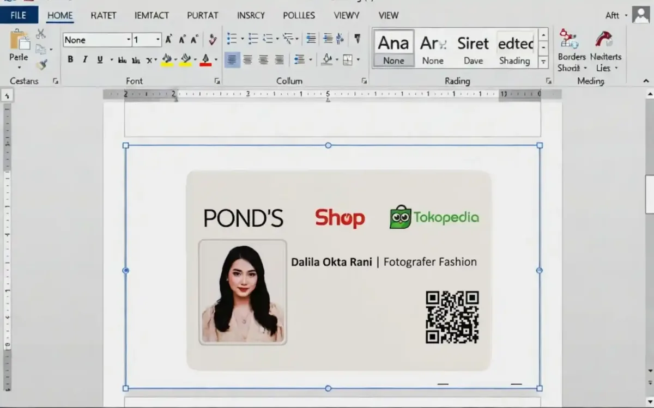Viewport: 654px width, 408px height.
Task: Click the second yellow highlight marker icon
Action: pos(186,59)
